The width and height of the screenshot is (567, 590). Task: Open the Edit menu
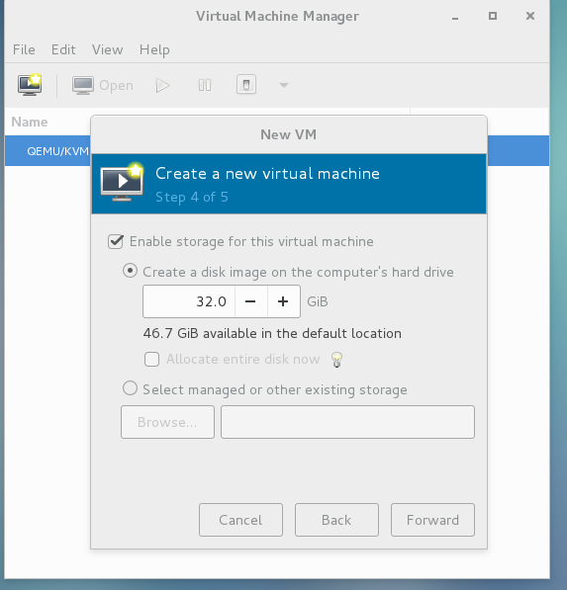tap(63, 49)
